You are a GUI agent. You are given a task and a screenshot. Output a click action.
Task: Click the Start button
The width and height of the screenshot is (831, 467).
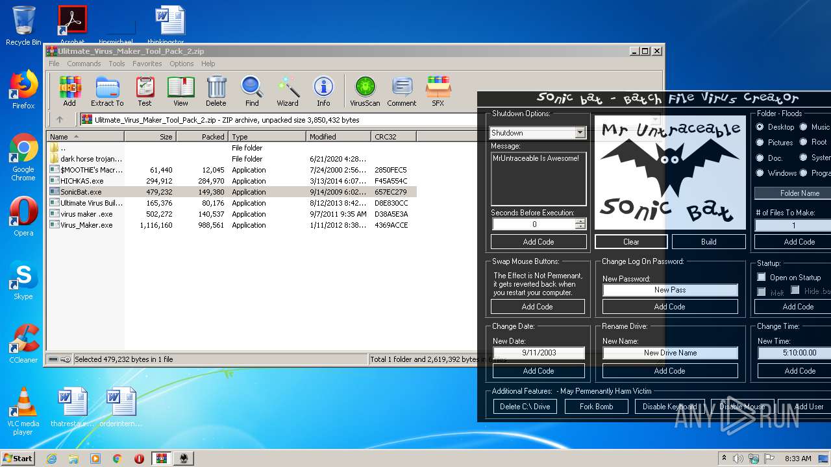(x=18, y=459)
